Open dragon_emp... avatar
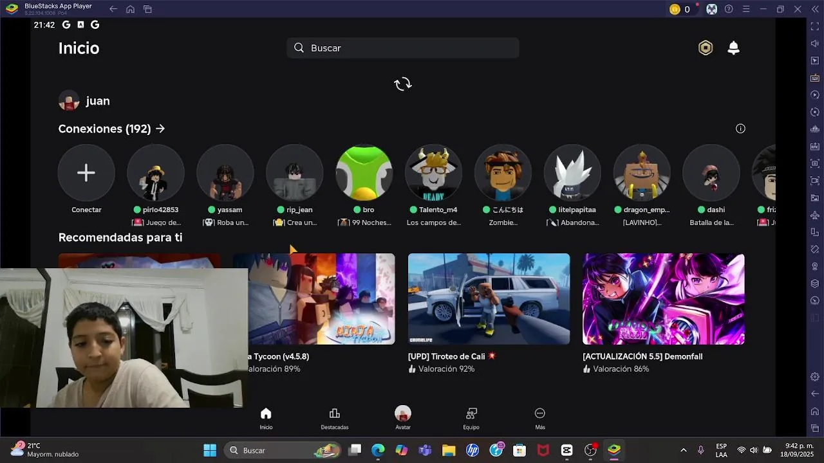824x463 pixels. coord(642,173)
